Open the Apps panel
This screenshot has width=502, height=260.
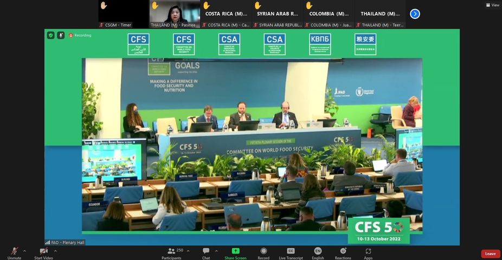click(x=368, y=253)
